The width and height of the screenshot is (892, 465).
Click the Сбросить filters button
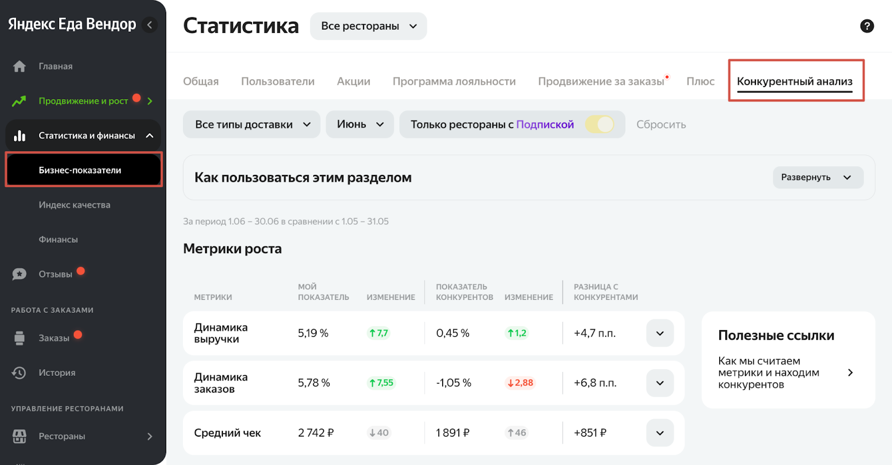pos(661,125)
